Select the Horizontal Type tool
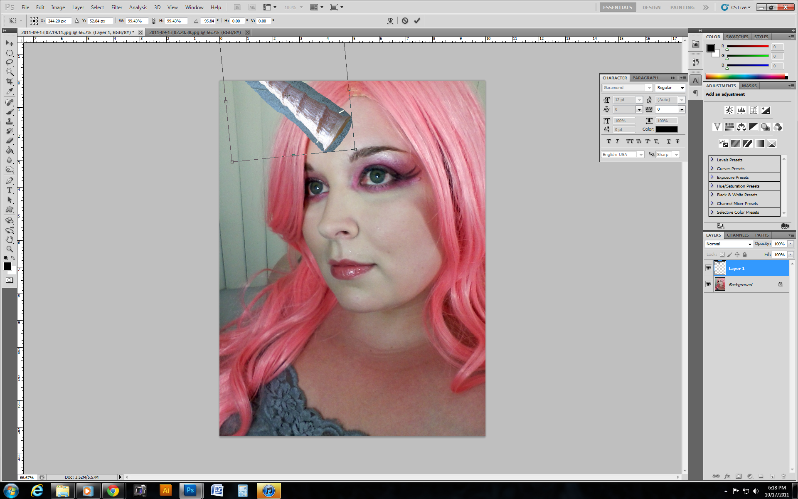This screenshot has width=798, height=499. point(10,190)
